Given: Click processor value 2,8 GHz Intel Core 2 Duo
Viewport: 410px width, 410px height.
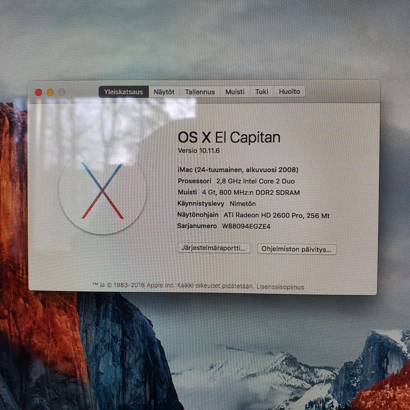Looking at the screenshot, I should (255, 181).
